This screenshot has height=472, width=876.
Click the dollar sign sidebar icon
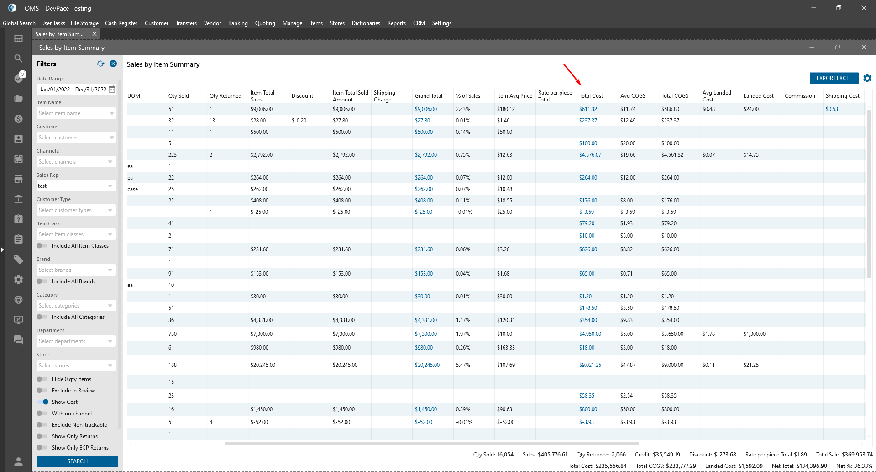pyautogui.click(x=18, y=119)
